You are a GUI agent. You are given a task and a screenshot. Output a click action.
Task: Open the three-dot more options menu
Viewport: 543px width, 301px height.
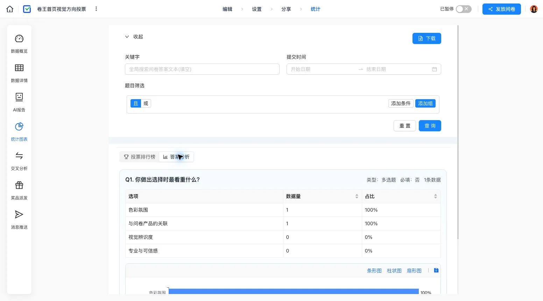[96, 9]
